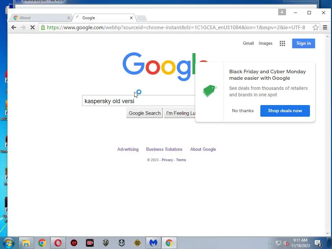This screenshot has height=249, width=332.
Task: Open the Google apps grid
Action: click(282, 43)
